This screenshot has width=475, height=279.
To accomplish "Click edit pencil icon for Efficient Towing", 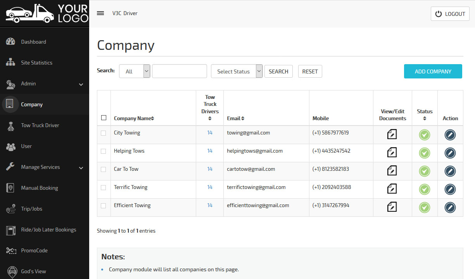I will pyautogui.click(x=450, y=208).
